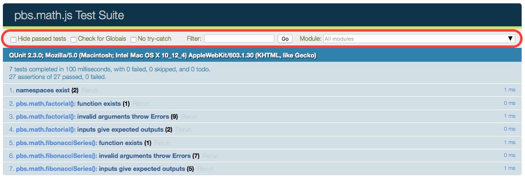
Task: Click the 7 tests completed summary line
Action: click(x=110, y=69)
